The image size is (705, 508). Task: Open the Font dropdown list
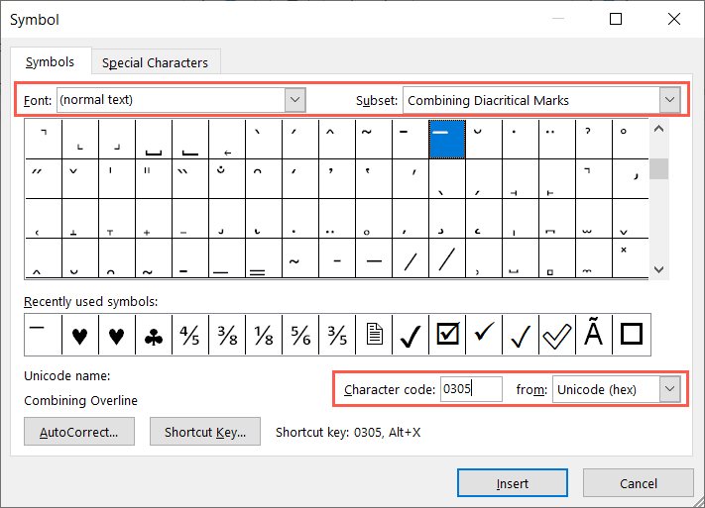(294, 100)
